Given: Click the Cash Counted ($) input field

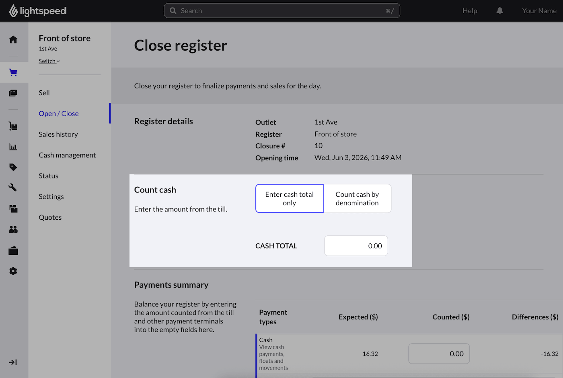Looking at the screenshot, I should coord(439,354).
